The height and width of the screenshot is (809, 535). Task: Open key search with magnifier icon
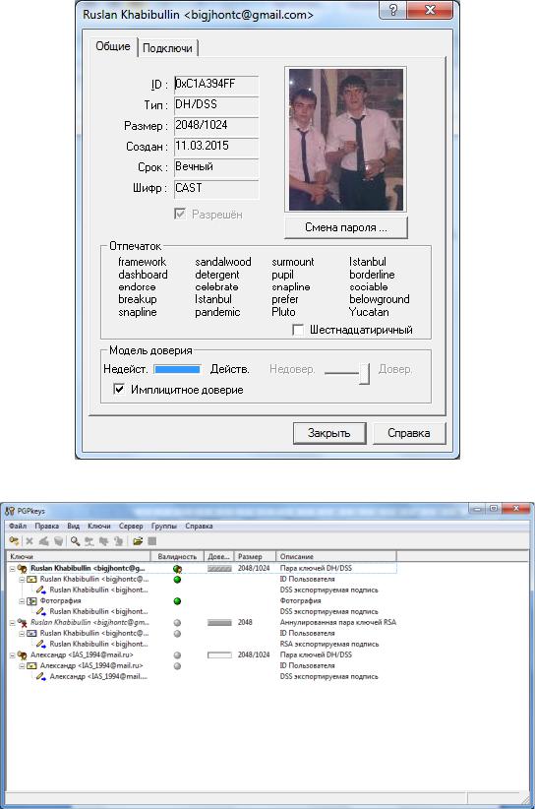(x=76, y=541)
